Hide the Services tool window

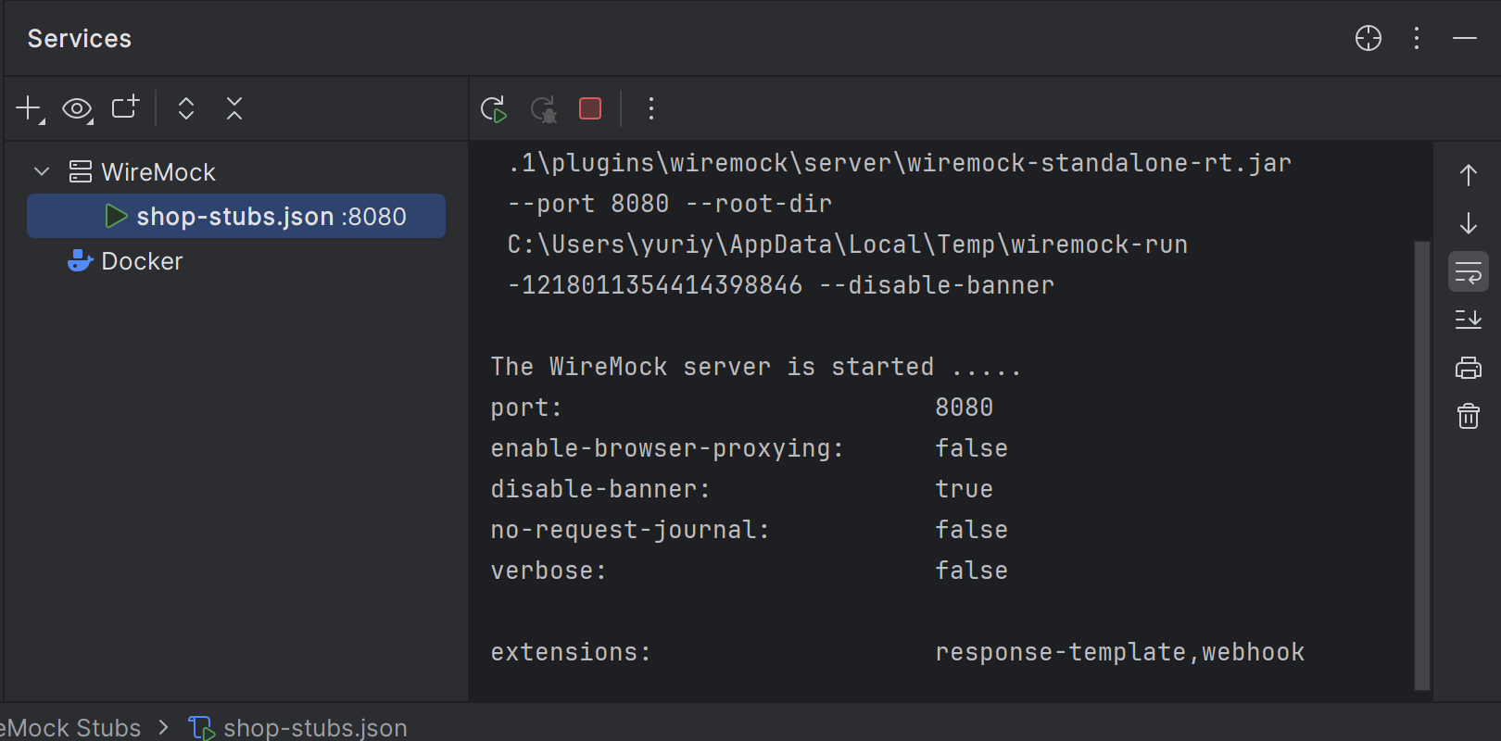click(x=1465, y=38)
